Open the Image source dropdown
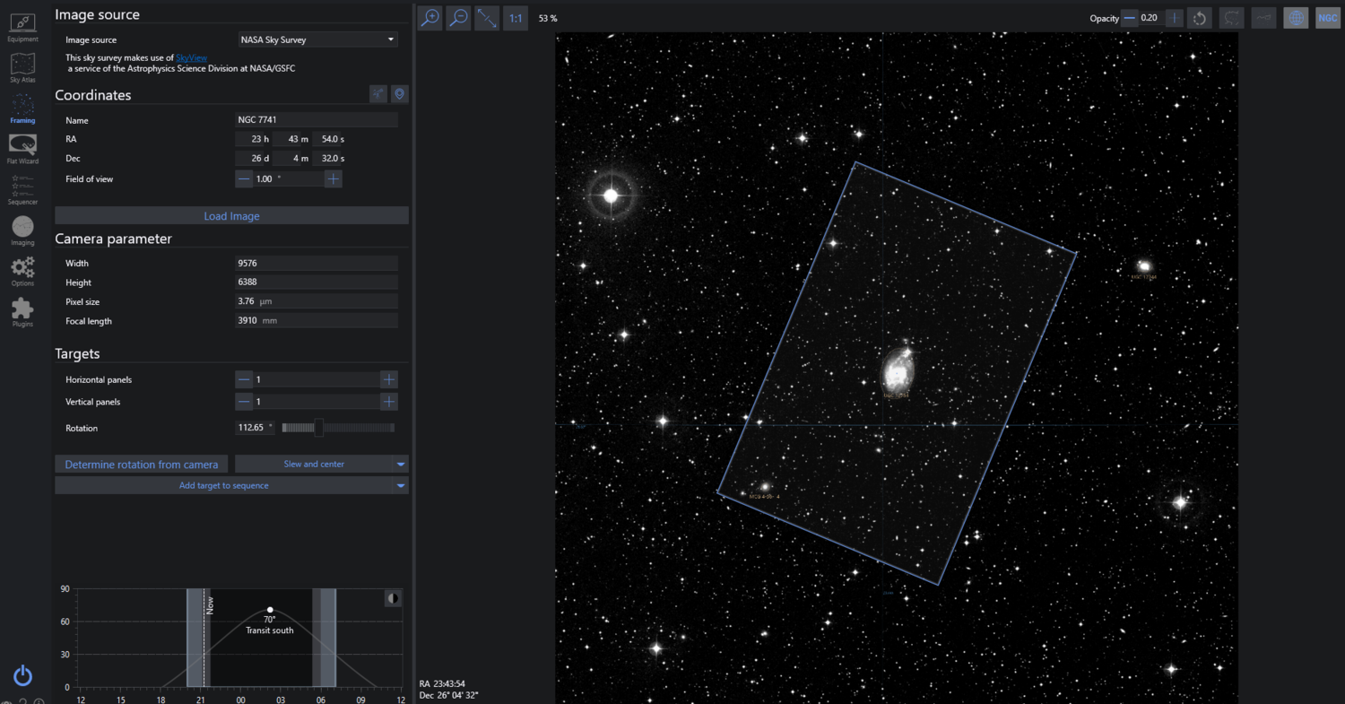 coord(317,39)
